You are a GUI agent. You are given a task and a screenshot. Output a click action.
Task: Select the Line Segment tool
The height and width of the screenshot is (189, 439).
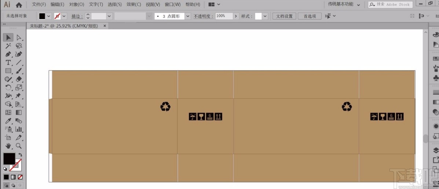point(19,62)
